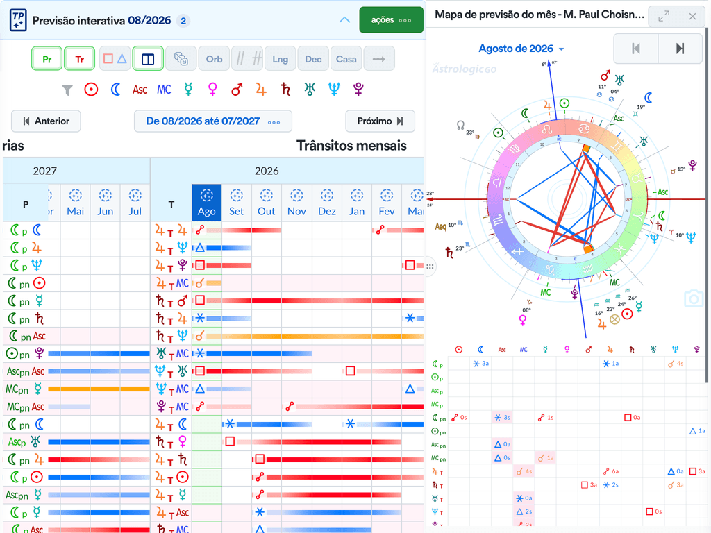Click the funnel filter icon
Viewport: 711px width, 533px height.
click(x=67, y=90)
